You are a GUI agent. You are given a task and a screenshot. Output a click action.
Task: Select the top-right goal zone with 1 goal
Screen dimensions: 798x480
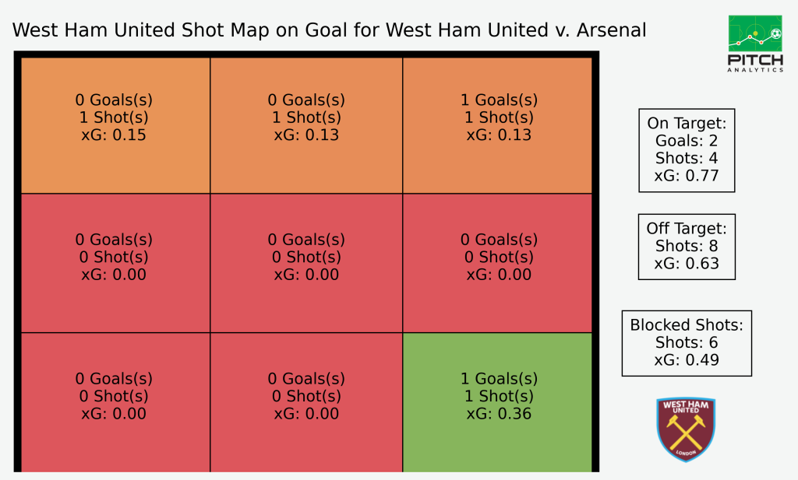point(497,125)
